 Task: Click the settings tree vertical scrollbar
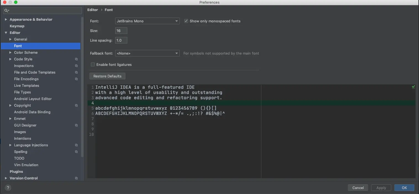pos(82,87)
